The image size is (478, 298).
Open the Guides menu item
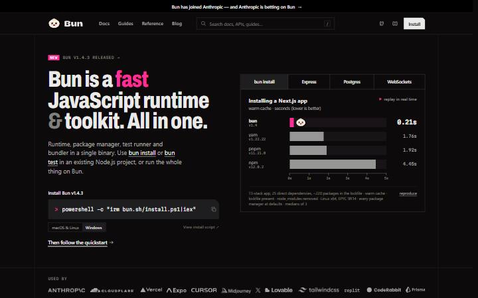tap(125, 23)
